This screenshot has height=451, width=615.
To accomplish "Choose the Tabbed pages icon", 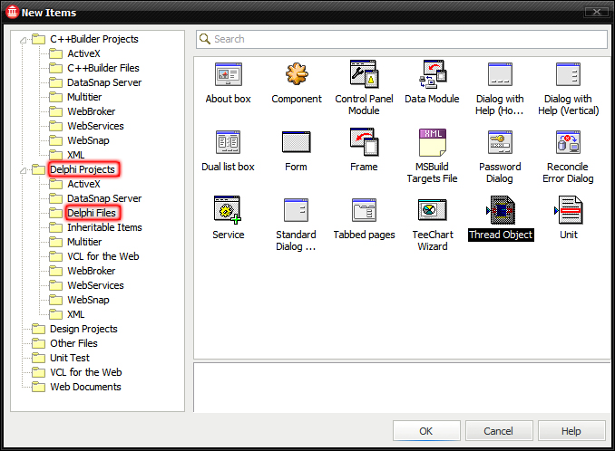I will pos(364,210).
